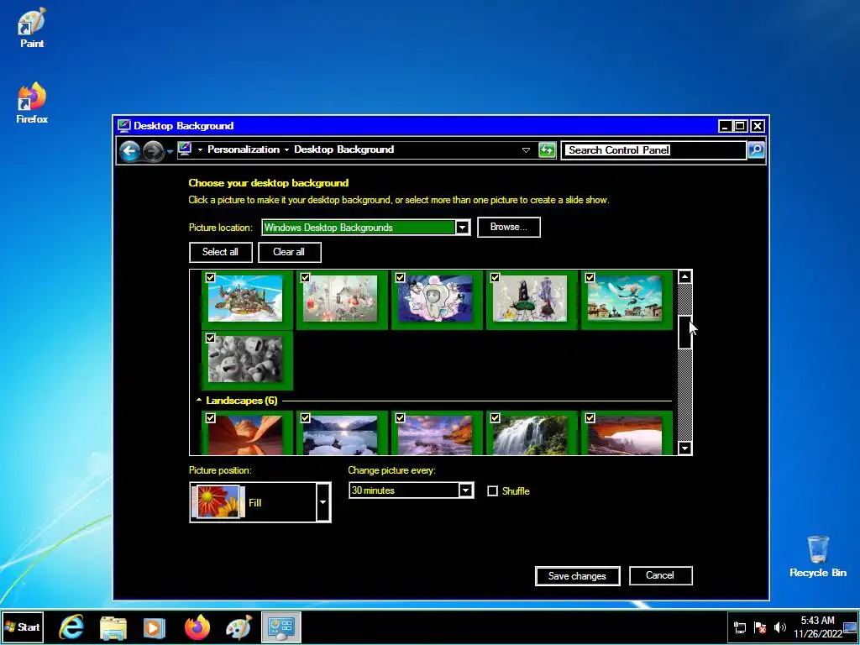
Task: Uncheck the red canyon landscape checkbox
Action: click(211, 418)
